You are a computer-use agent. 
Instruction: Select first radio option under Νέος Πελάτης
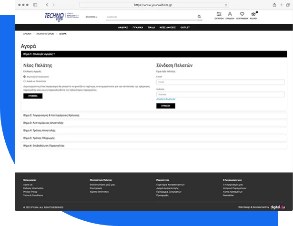pyautogui.click(x=24, y=77)
